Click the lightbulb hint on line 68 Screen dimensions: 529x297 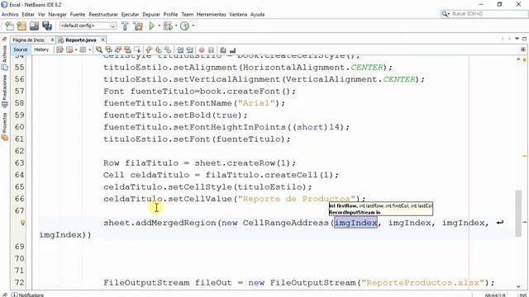(22, 223)
